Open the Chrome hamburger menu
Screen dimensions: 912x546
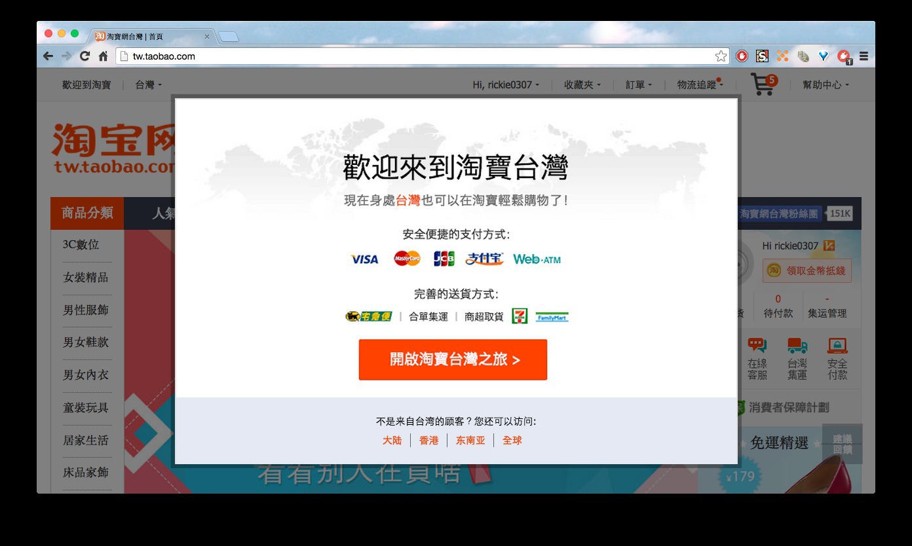coord(864,56)
